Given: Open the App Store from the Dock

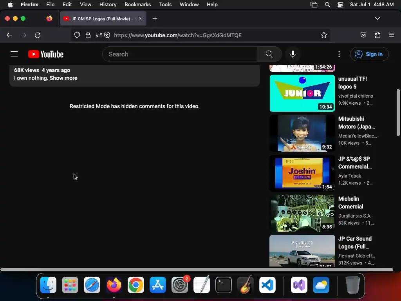Looking at the screenshot, I should (x=158, y=285).
